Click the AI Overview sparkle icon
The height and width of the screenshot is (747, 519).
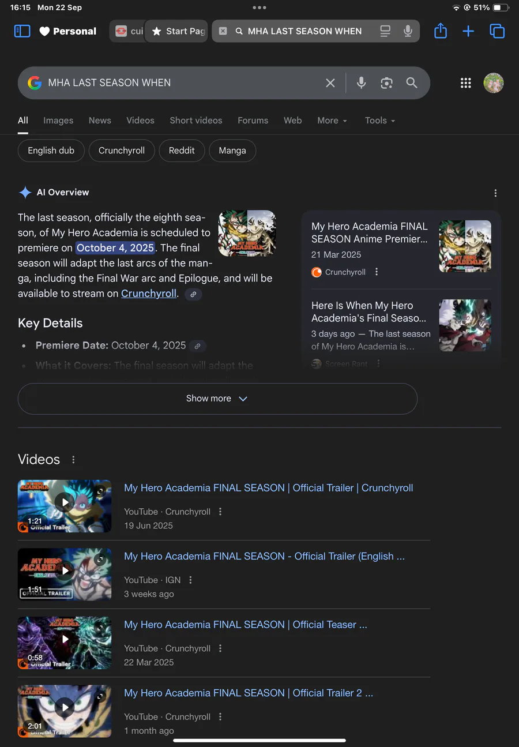click(25, 193)
